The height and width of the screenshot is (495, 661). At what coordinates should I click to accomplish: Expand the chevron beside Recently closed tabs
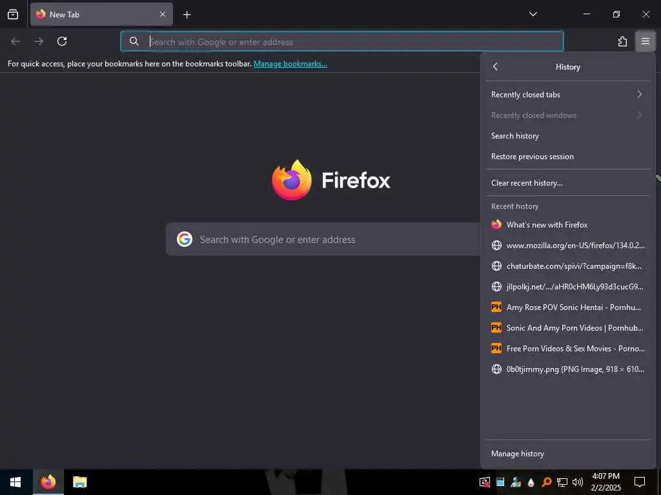[x=639, y=94]
